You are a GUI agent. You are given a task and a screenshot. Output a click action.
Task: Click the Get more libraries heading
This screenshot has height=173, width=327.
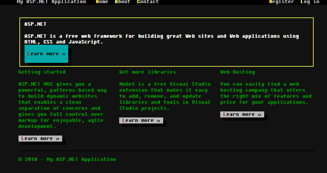click(x=148, y=72)
